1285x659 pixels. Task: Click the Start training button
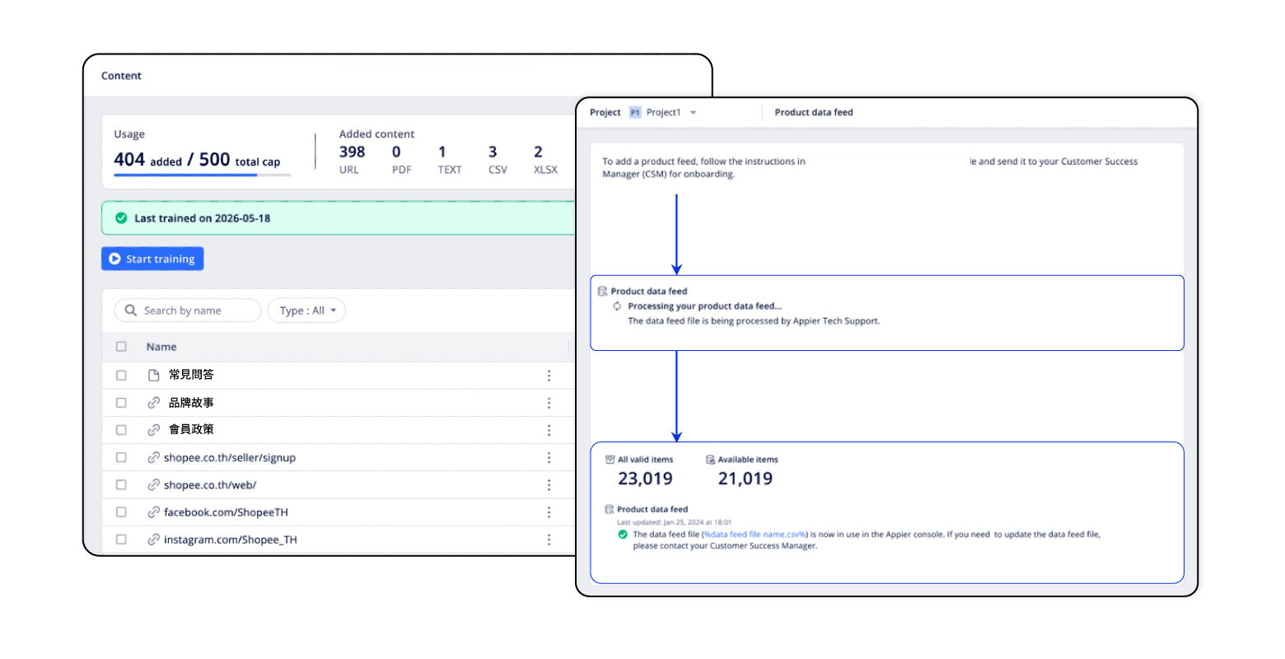152,259
